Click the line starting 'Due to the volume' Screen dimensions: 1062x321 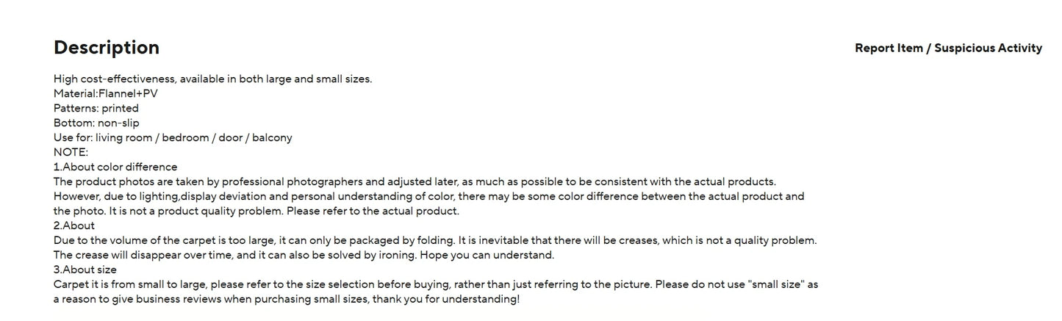(x=435, y=241)
